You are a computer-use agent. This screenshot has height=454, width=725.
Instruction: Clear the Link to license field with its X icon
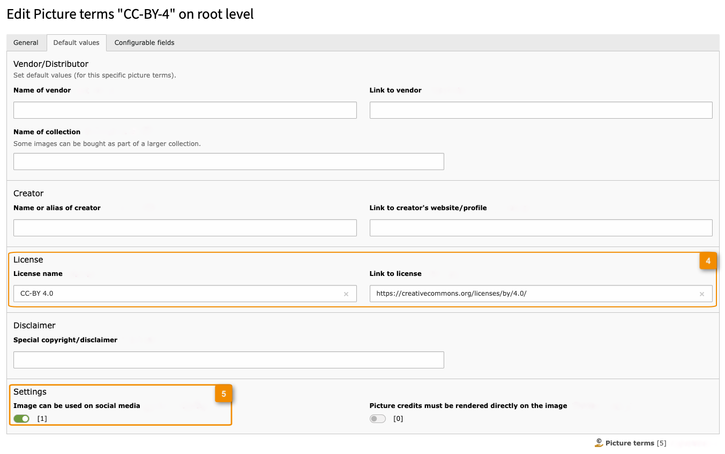point(701,294)
